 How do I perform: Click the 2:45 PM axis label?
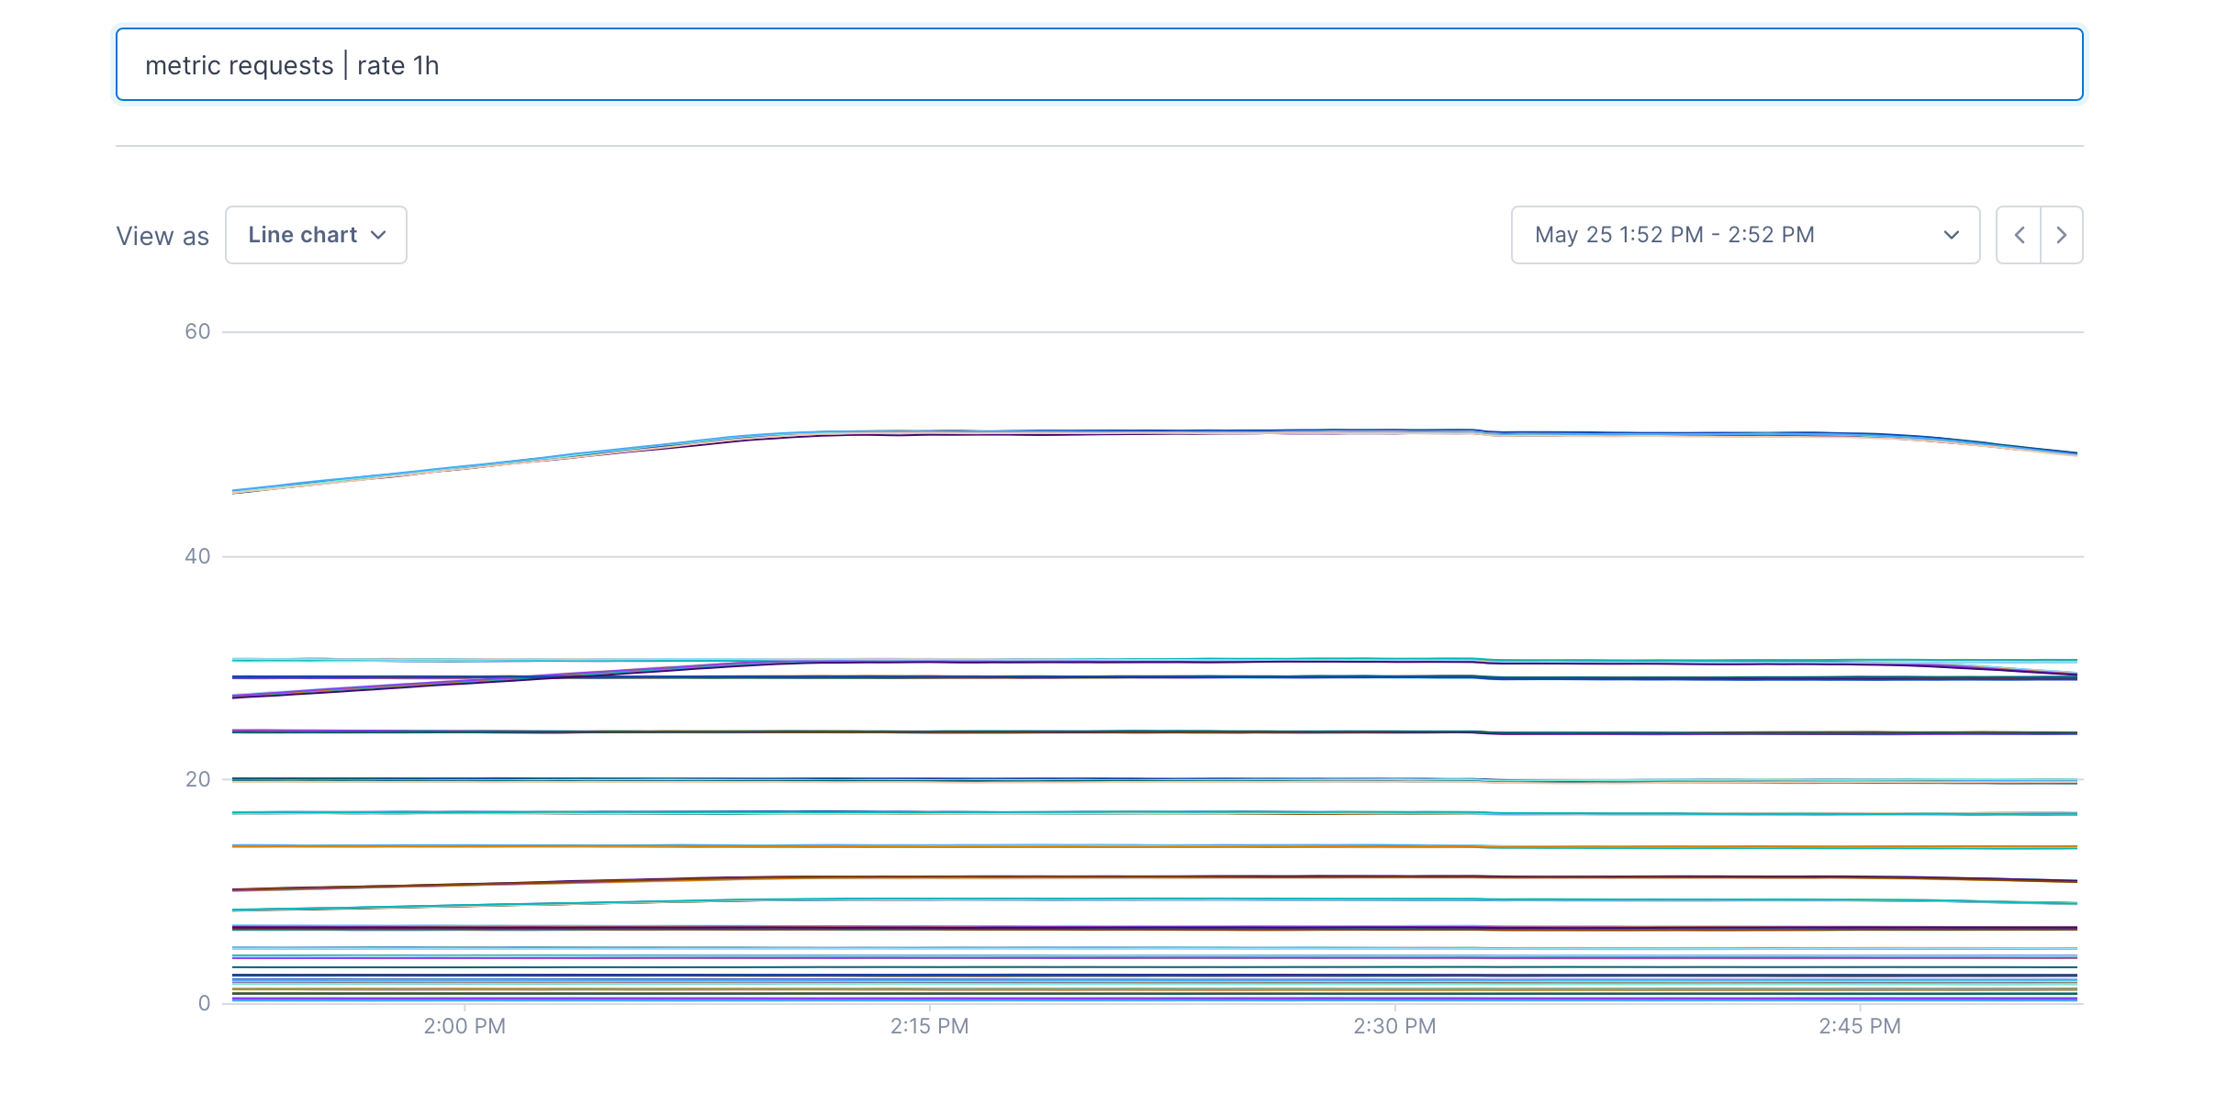(1860, 1026)
